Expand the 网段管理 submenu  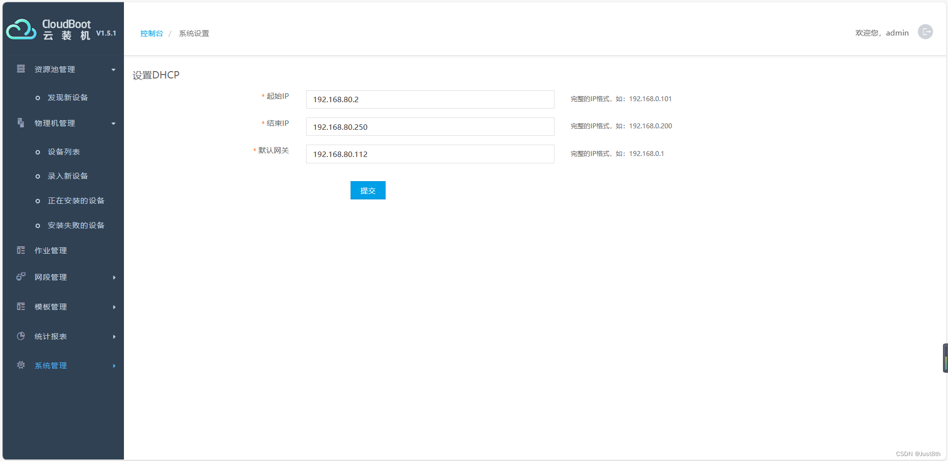click(115, 277)
